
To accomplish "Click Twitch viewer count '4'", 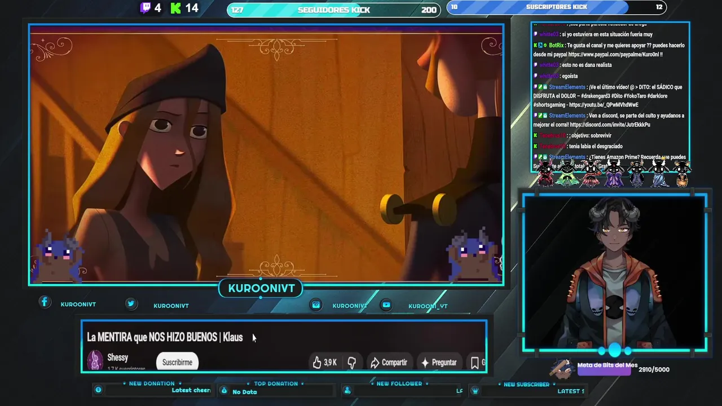I will [x=157, y=8].
